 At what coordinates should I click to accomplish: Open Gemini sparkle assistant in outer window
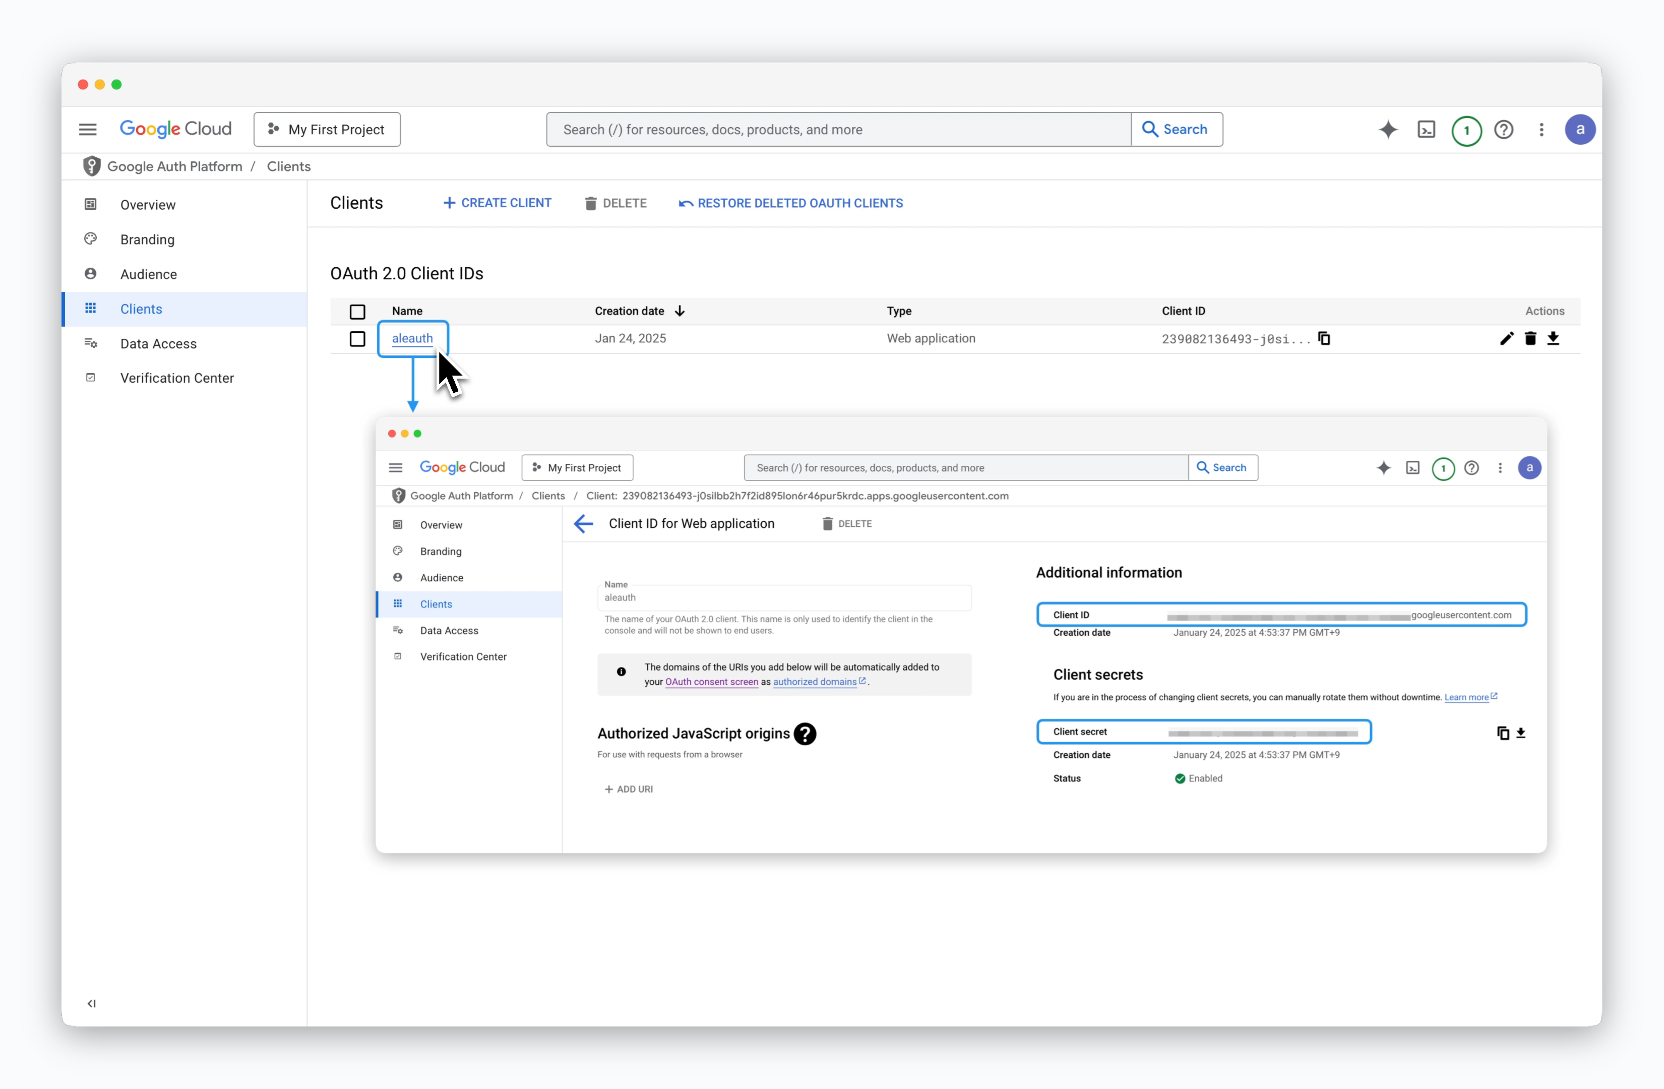(x=1388, y=130)
